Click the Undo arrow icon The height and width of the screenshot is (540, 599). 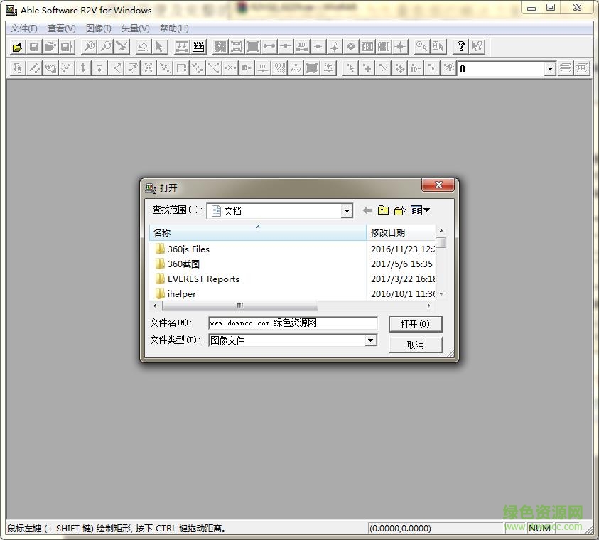pyautogui.click(x=142, y=46)
